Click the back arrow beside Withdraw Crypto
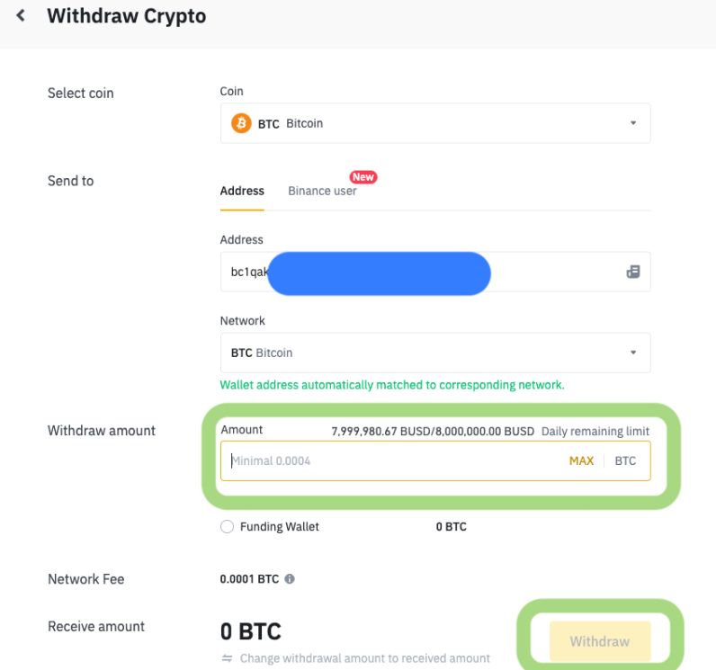 click(21, 16)
